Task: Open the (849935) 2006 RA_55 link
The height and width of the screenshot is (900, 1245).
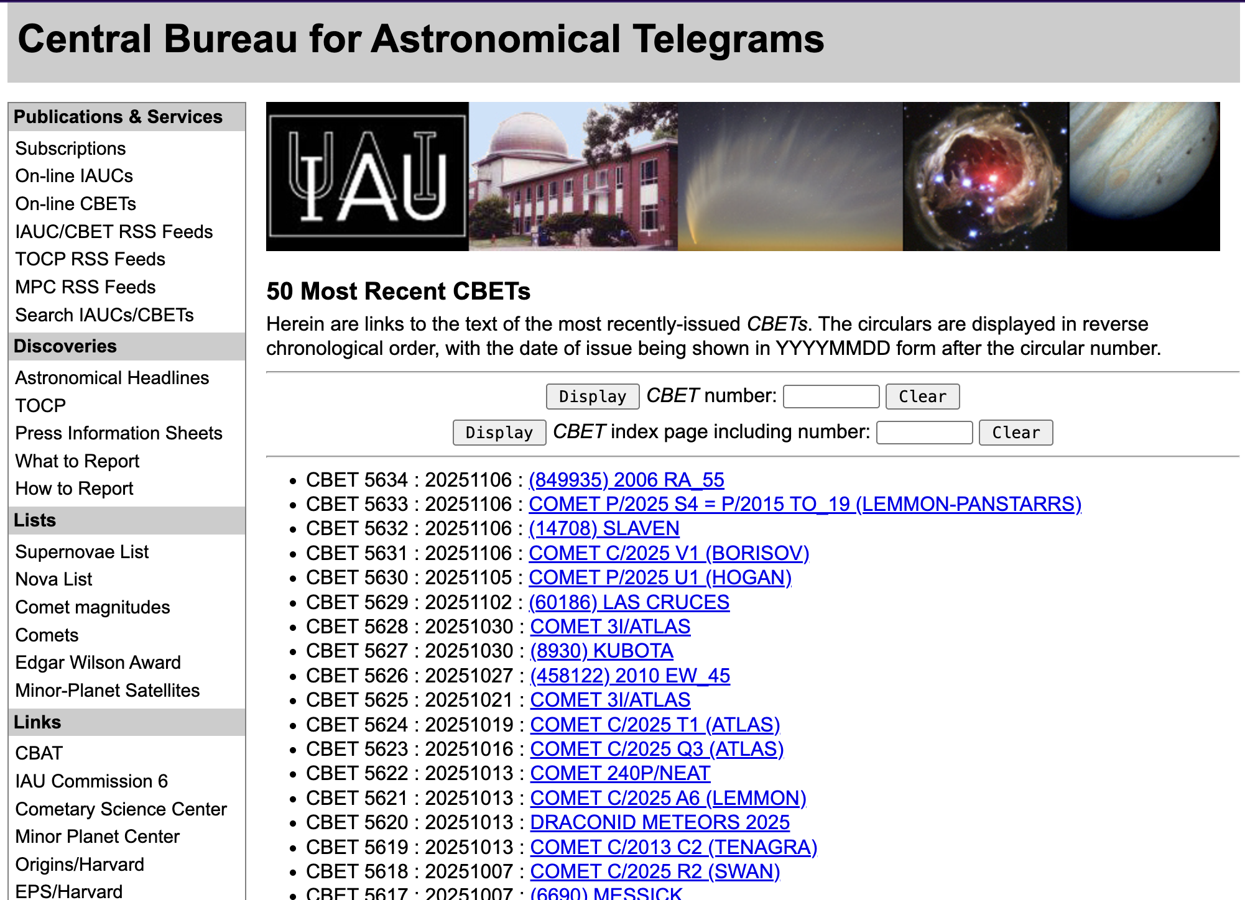Action: coord(626,480)
